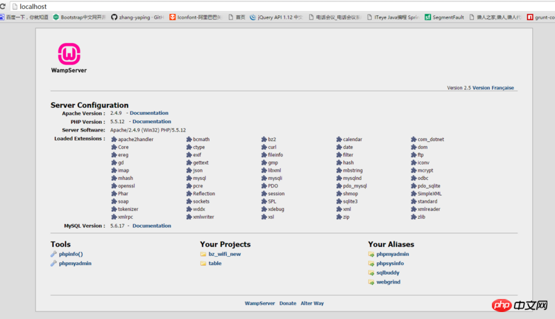Viewport: 555px width, 319px height.
Task: Click the WampServer logo icon
Action: (69, 54)
